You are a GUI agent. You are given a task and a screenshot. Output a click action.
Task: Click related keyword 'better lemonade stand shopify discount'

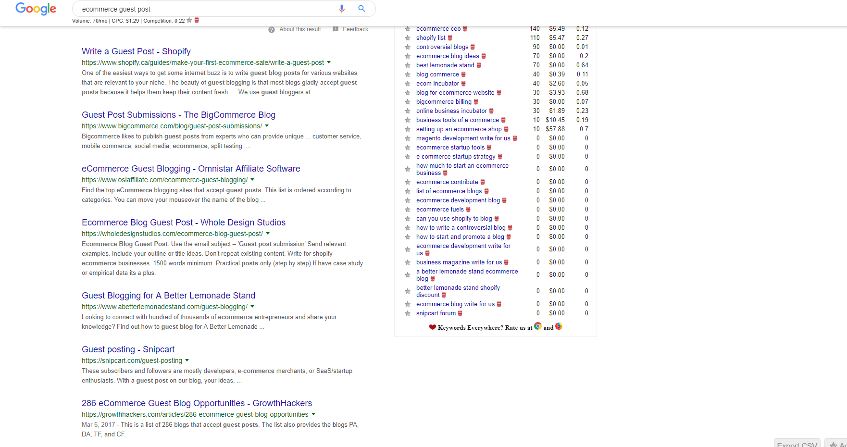point(458,291)
